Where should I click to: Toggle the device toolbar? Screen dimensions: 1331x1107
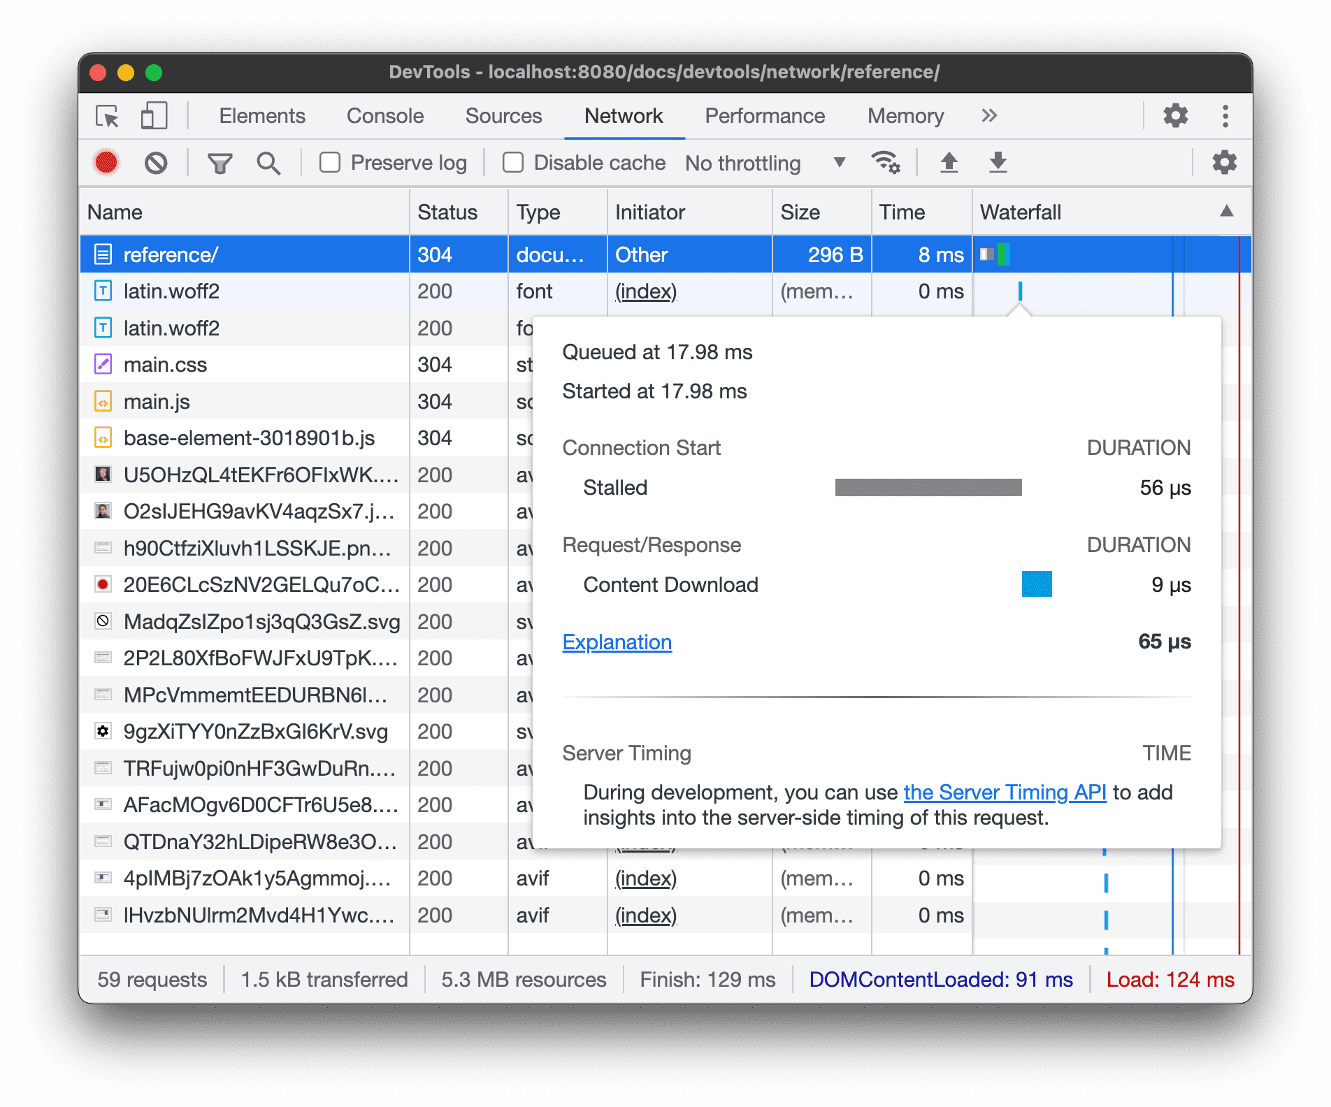153,116
